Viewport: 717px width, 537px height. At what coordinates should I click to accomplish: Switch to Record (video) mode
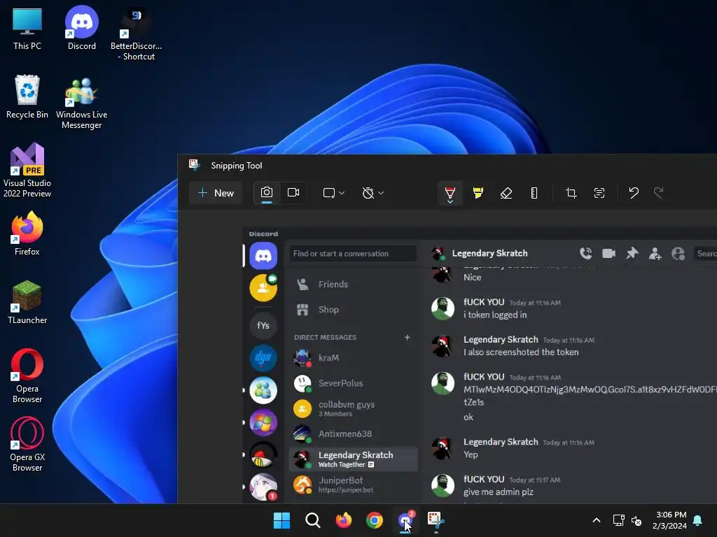(x=293, y=193)
